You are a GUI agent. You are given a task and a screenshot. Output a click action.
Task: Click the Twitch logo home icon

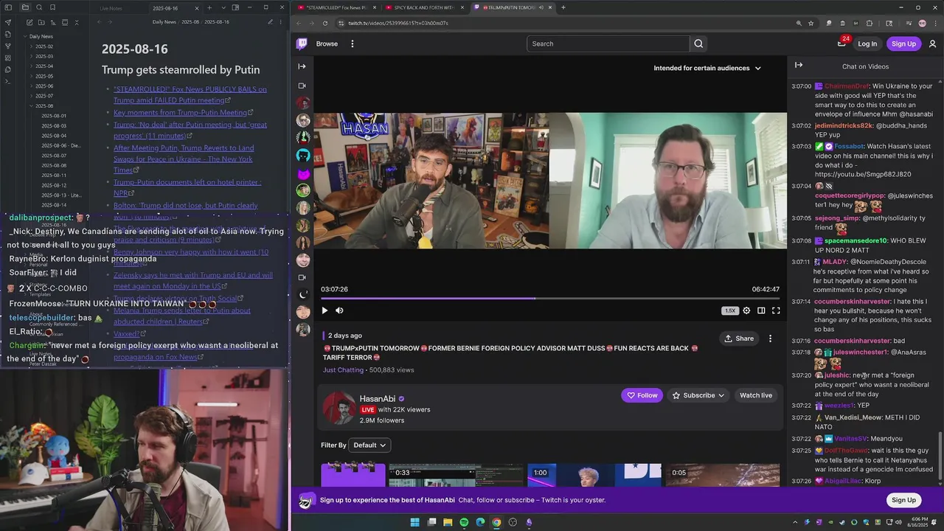pyautogui.click(x=302, y=44)
